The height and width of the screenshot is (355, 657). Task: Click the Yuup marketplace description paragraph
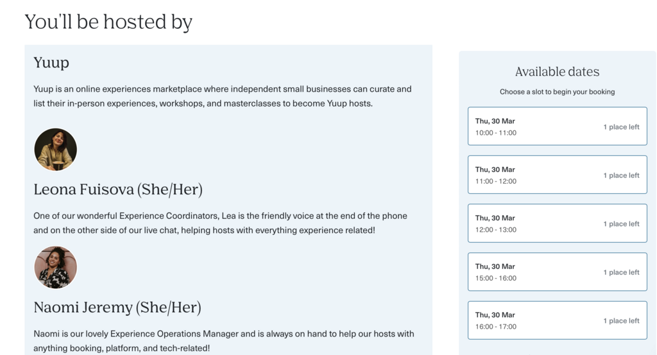coord(223,96)
